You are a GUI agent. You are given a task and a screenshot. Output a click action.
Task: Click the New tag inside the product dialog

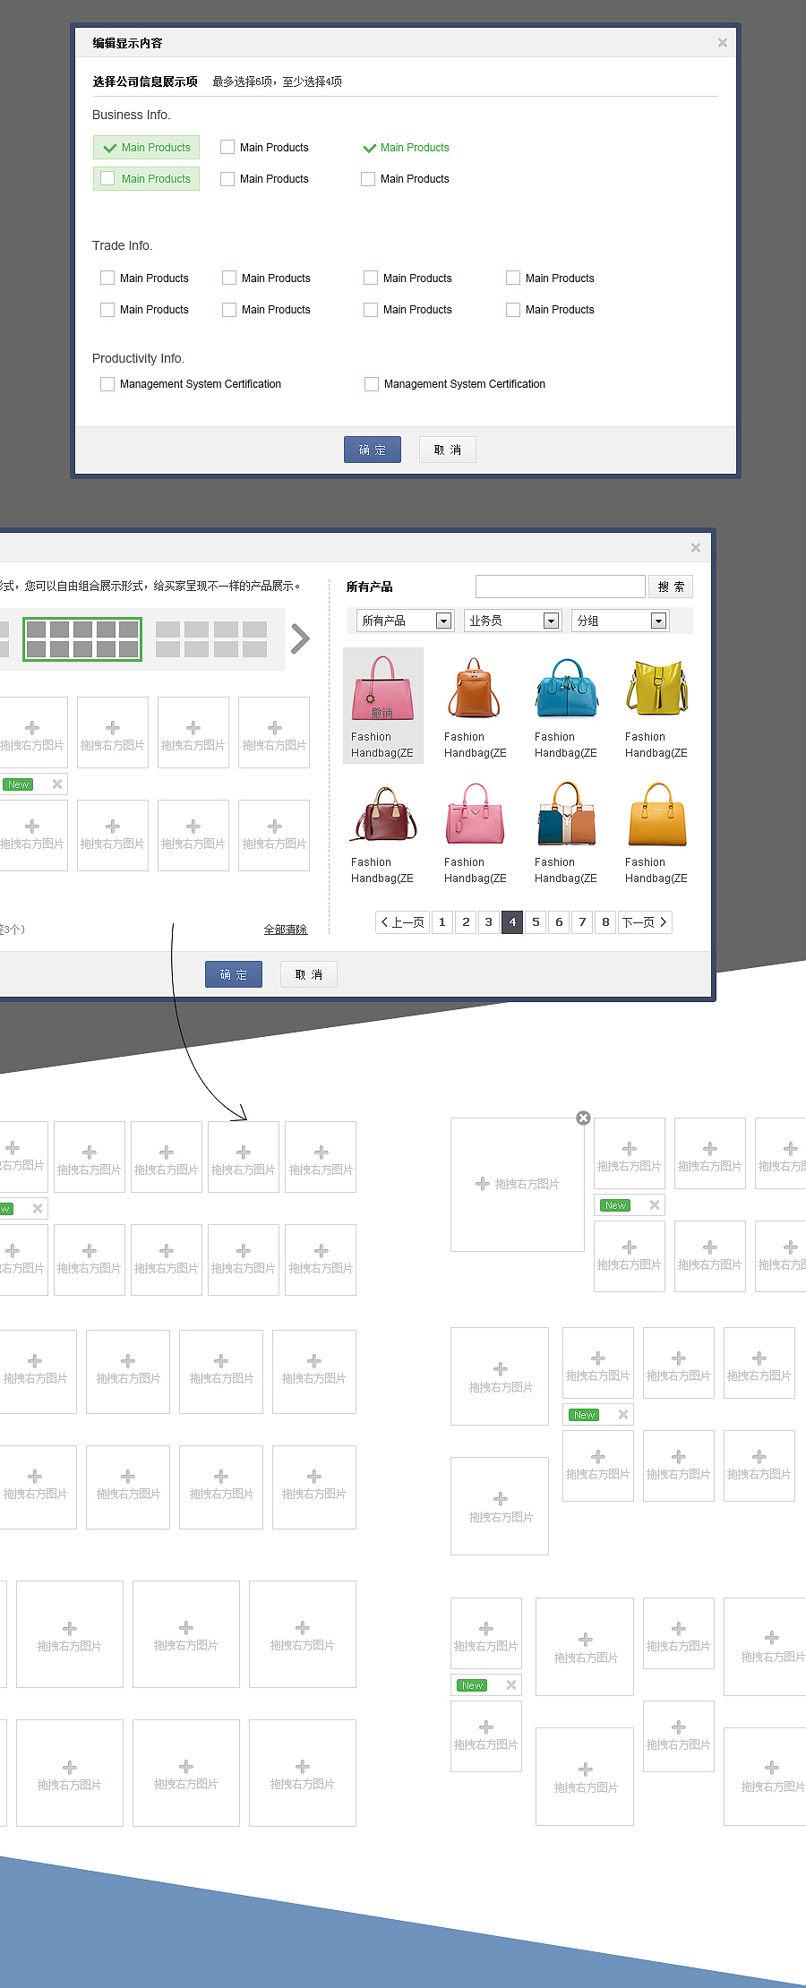pos(18,784)
